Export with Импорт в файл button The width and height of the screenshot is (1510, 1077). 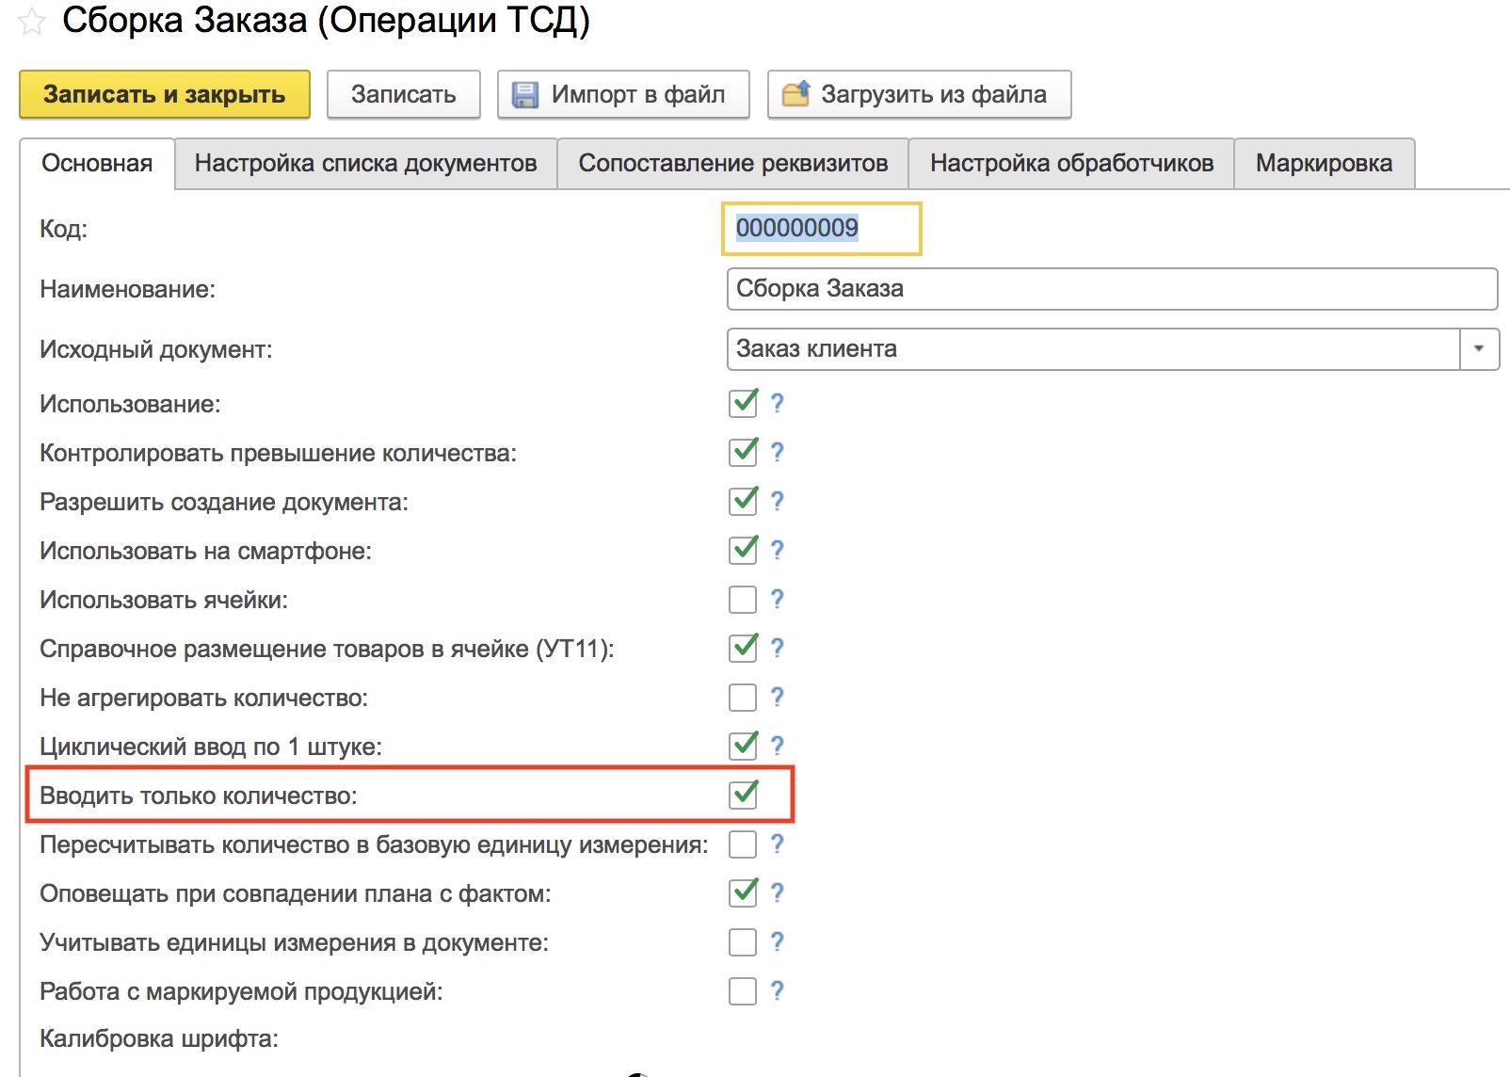click(623, 94)
